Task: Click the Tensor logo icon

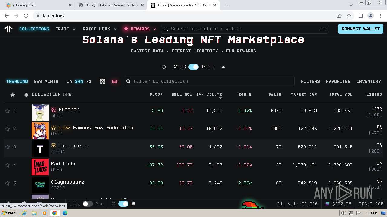Action: pyautogui.click(x=8, y=29)
